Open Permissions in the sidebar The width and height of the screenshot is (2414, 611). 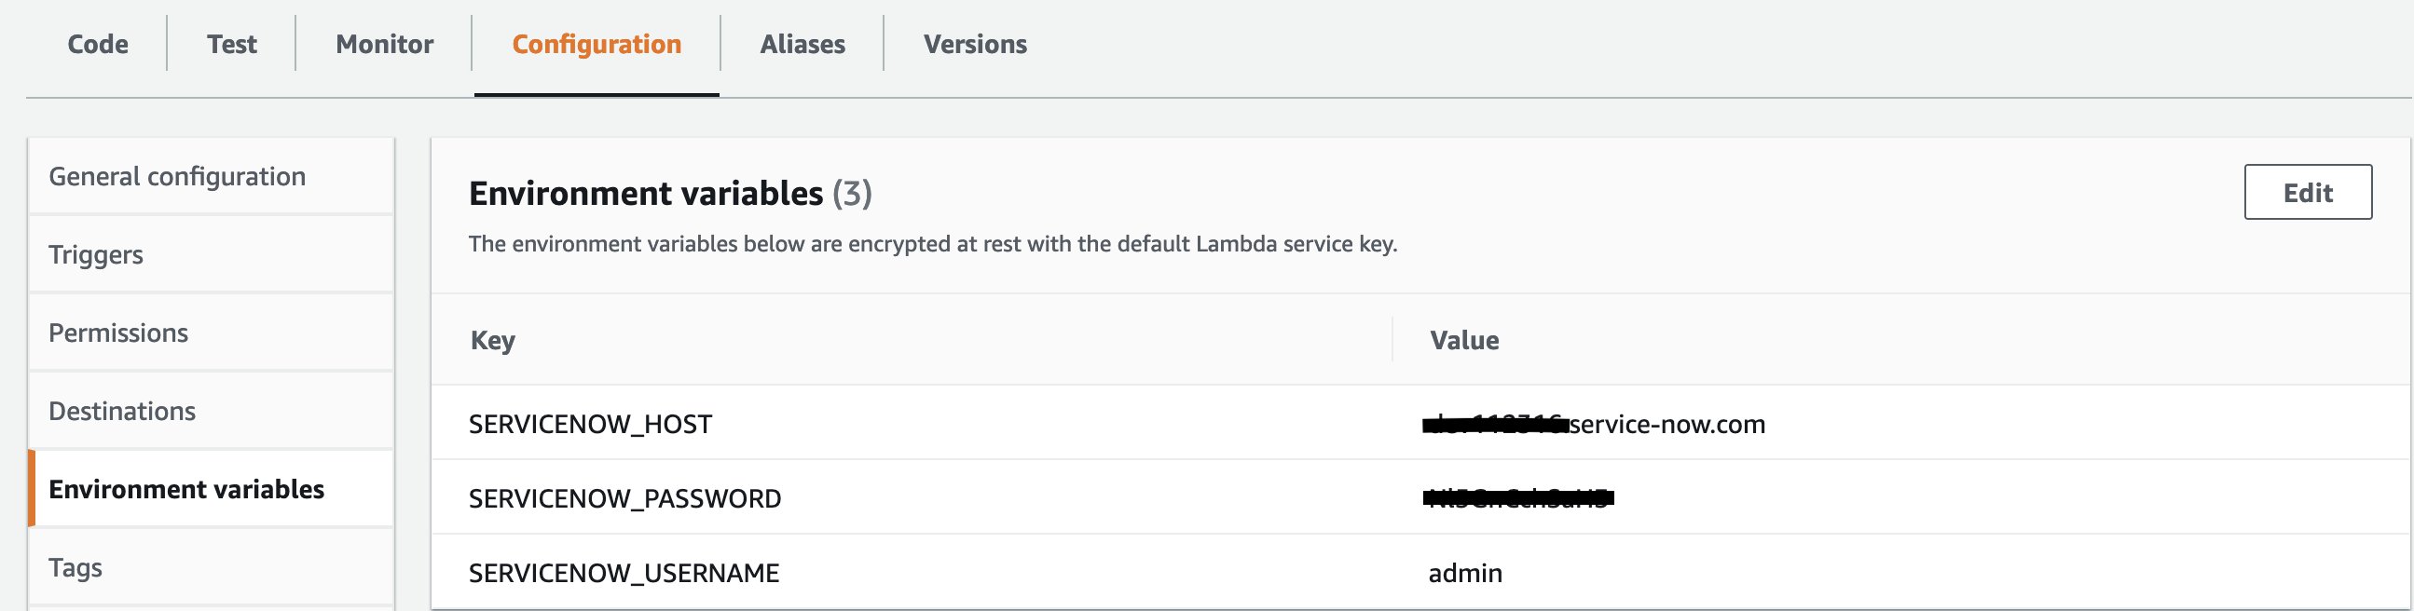pos(212,333)
